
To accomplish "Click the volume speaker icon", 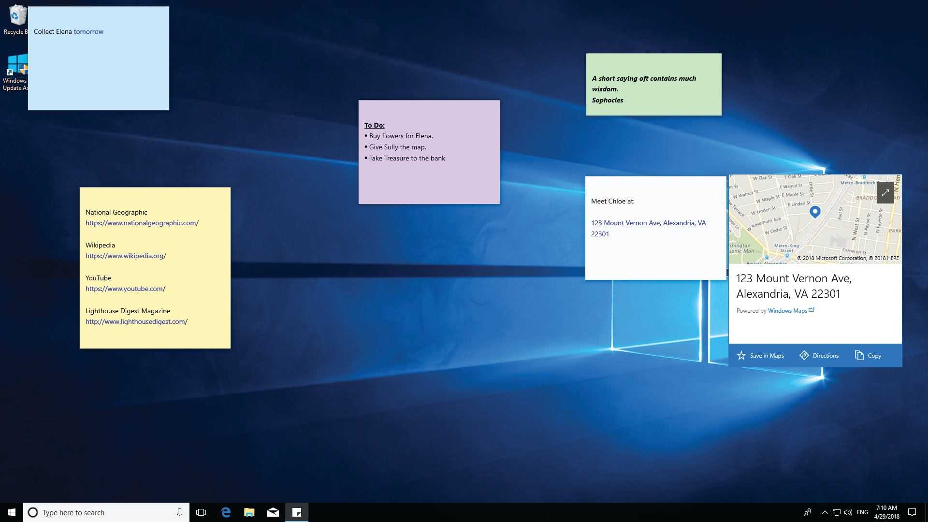I will (848, 512).
